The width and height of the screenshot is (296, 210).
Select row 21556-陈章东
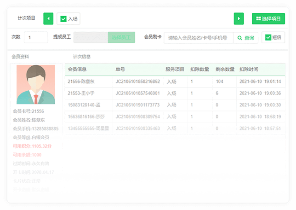(x=175, y=82)
